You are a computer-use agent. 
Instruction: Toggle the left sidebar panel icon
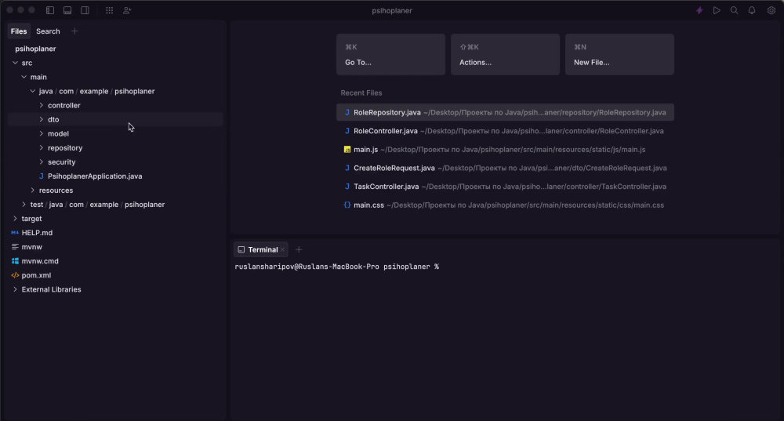click(x=50, y=10)
